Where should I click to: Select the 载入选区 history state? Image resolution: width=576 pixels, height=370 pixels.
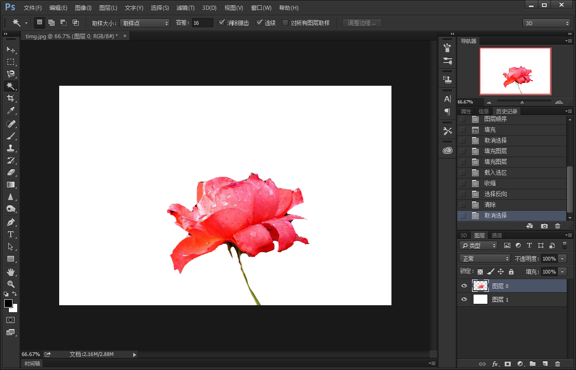pyautogui.click(x=495, y=172)
